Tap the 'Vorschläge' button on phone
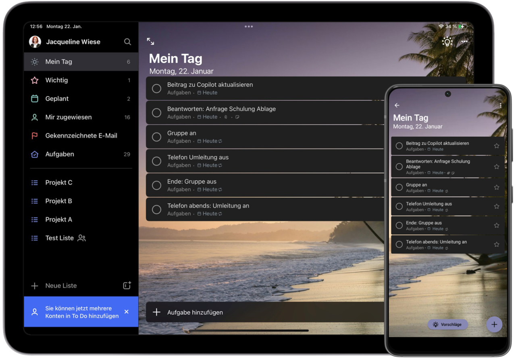Image resolution: width=516 pixels, height=361 pixels. 447,324
